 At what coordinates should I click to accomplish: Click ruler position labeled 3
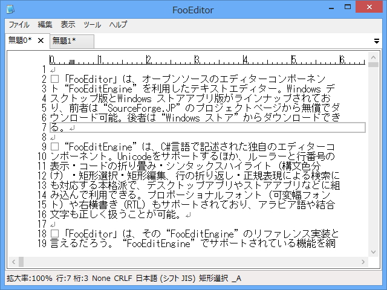coord(197,60)
